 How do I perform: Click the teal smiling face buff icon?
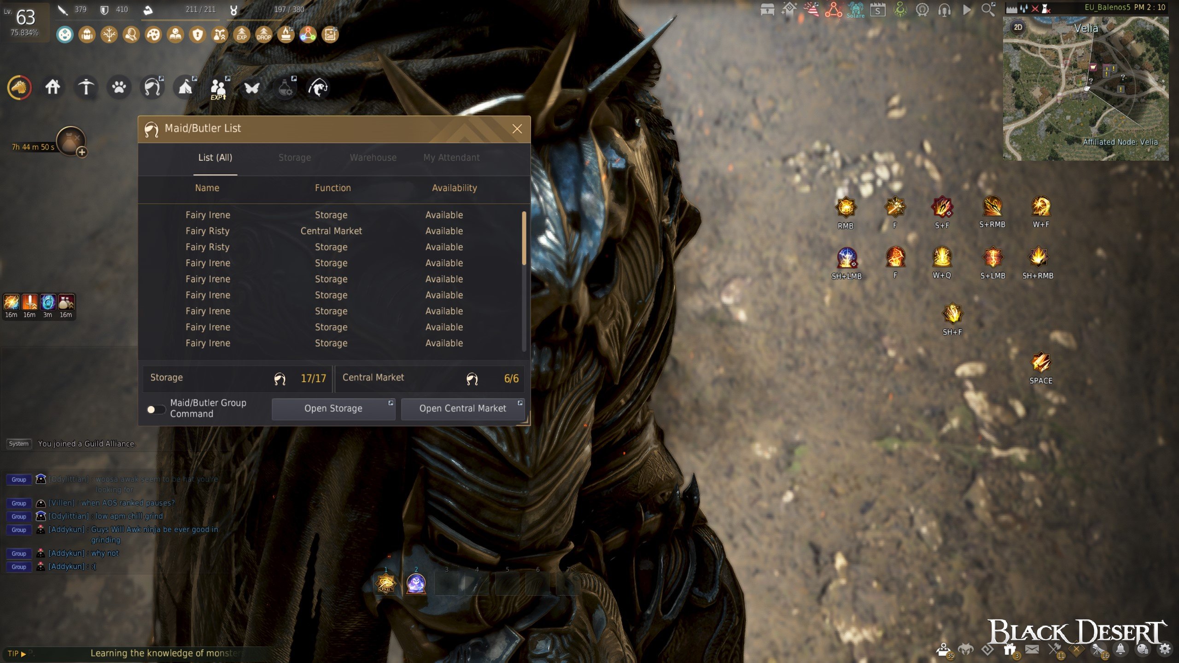tap(65, 35)
